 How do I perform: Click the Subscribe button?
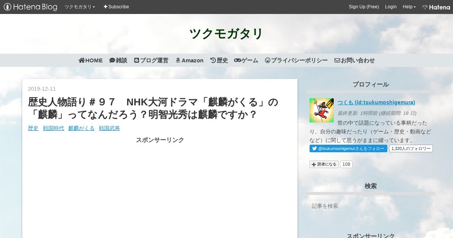point(116,7)
